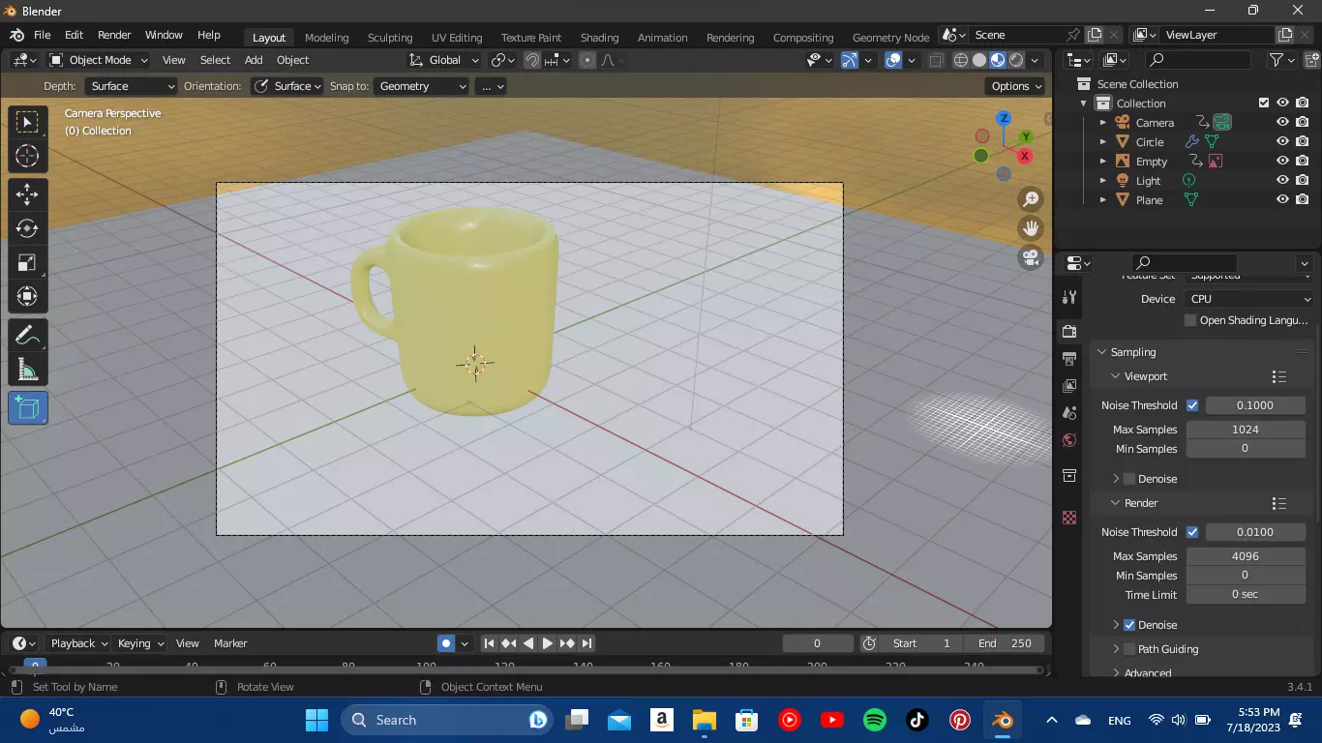Click the red X axis gizmo ball
The height and width of the screenshot is (743, 1322).
click(x=1025, y=156)
